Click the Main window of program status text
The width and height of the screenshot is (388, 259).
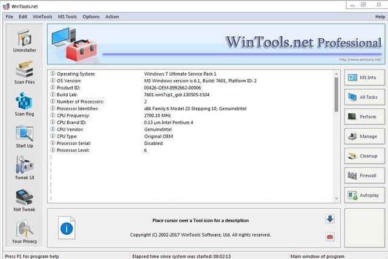coord(317,257)
